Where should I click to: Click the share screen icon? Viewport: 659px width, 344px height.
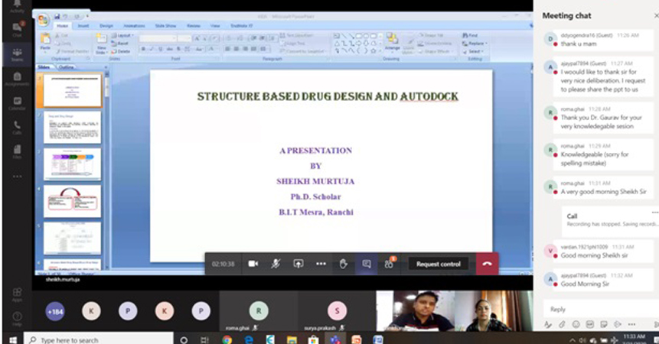[299, 264]
